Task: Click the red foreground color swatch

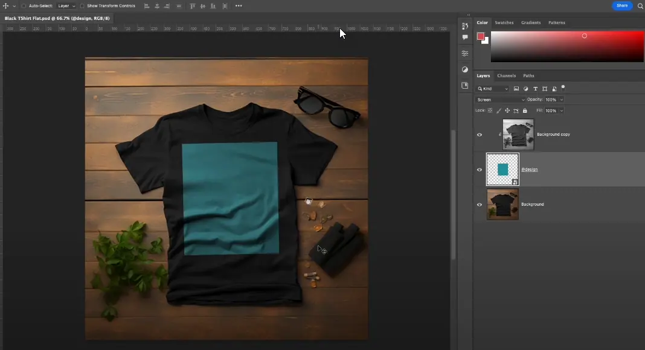Action: [481, 36]
